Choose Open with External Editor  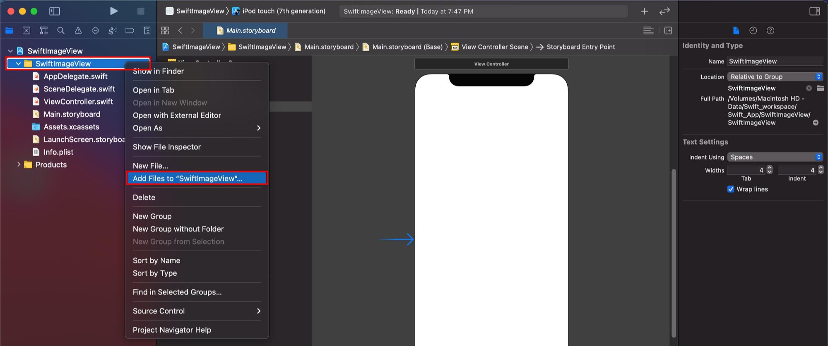pyautogui.click(x=197, y=115)
